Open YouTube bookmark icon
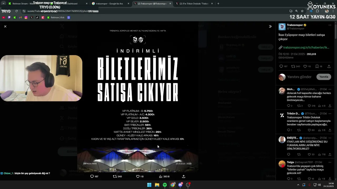This screenshot has width=337, height=189. (3, 18)
